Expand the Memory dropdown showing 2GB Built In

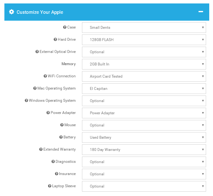(144, 64)
